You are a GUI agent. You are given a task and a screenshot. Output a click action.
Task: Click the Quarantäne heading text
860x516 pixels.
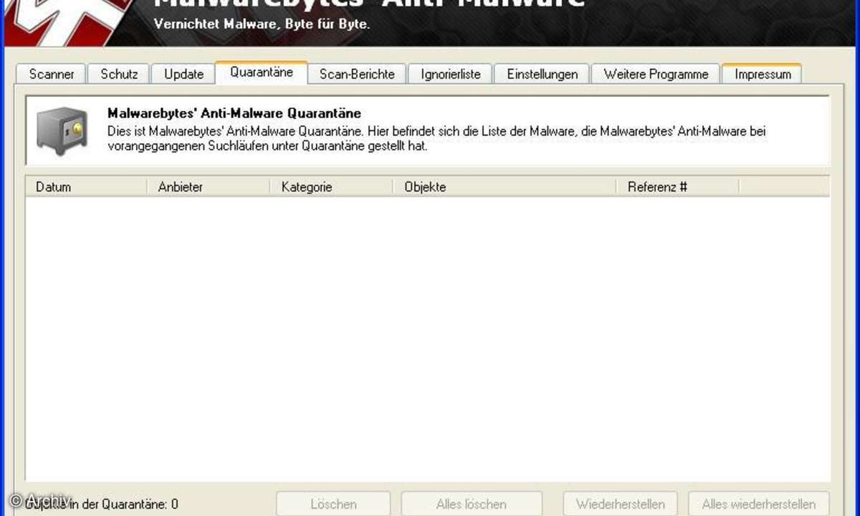tap(234, 113)
